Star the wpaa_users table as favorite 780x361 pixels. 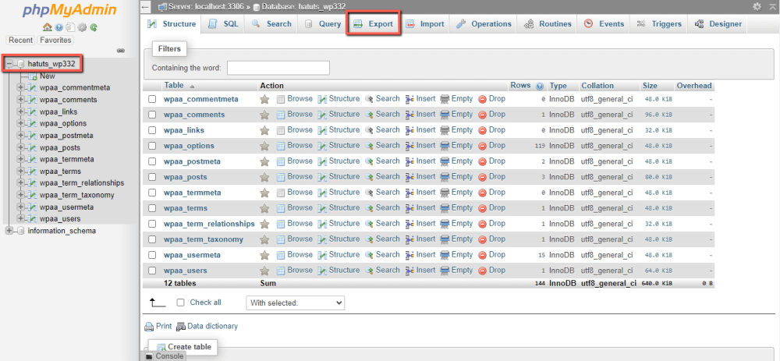point(264,271)
